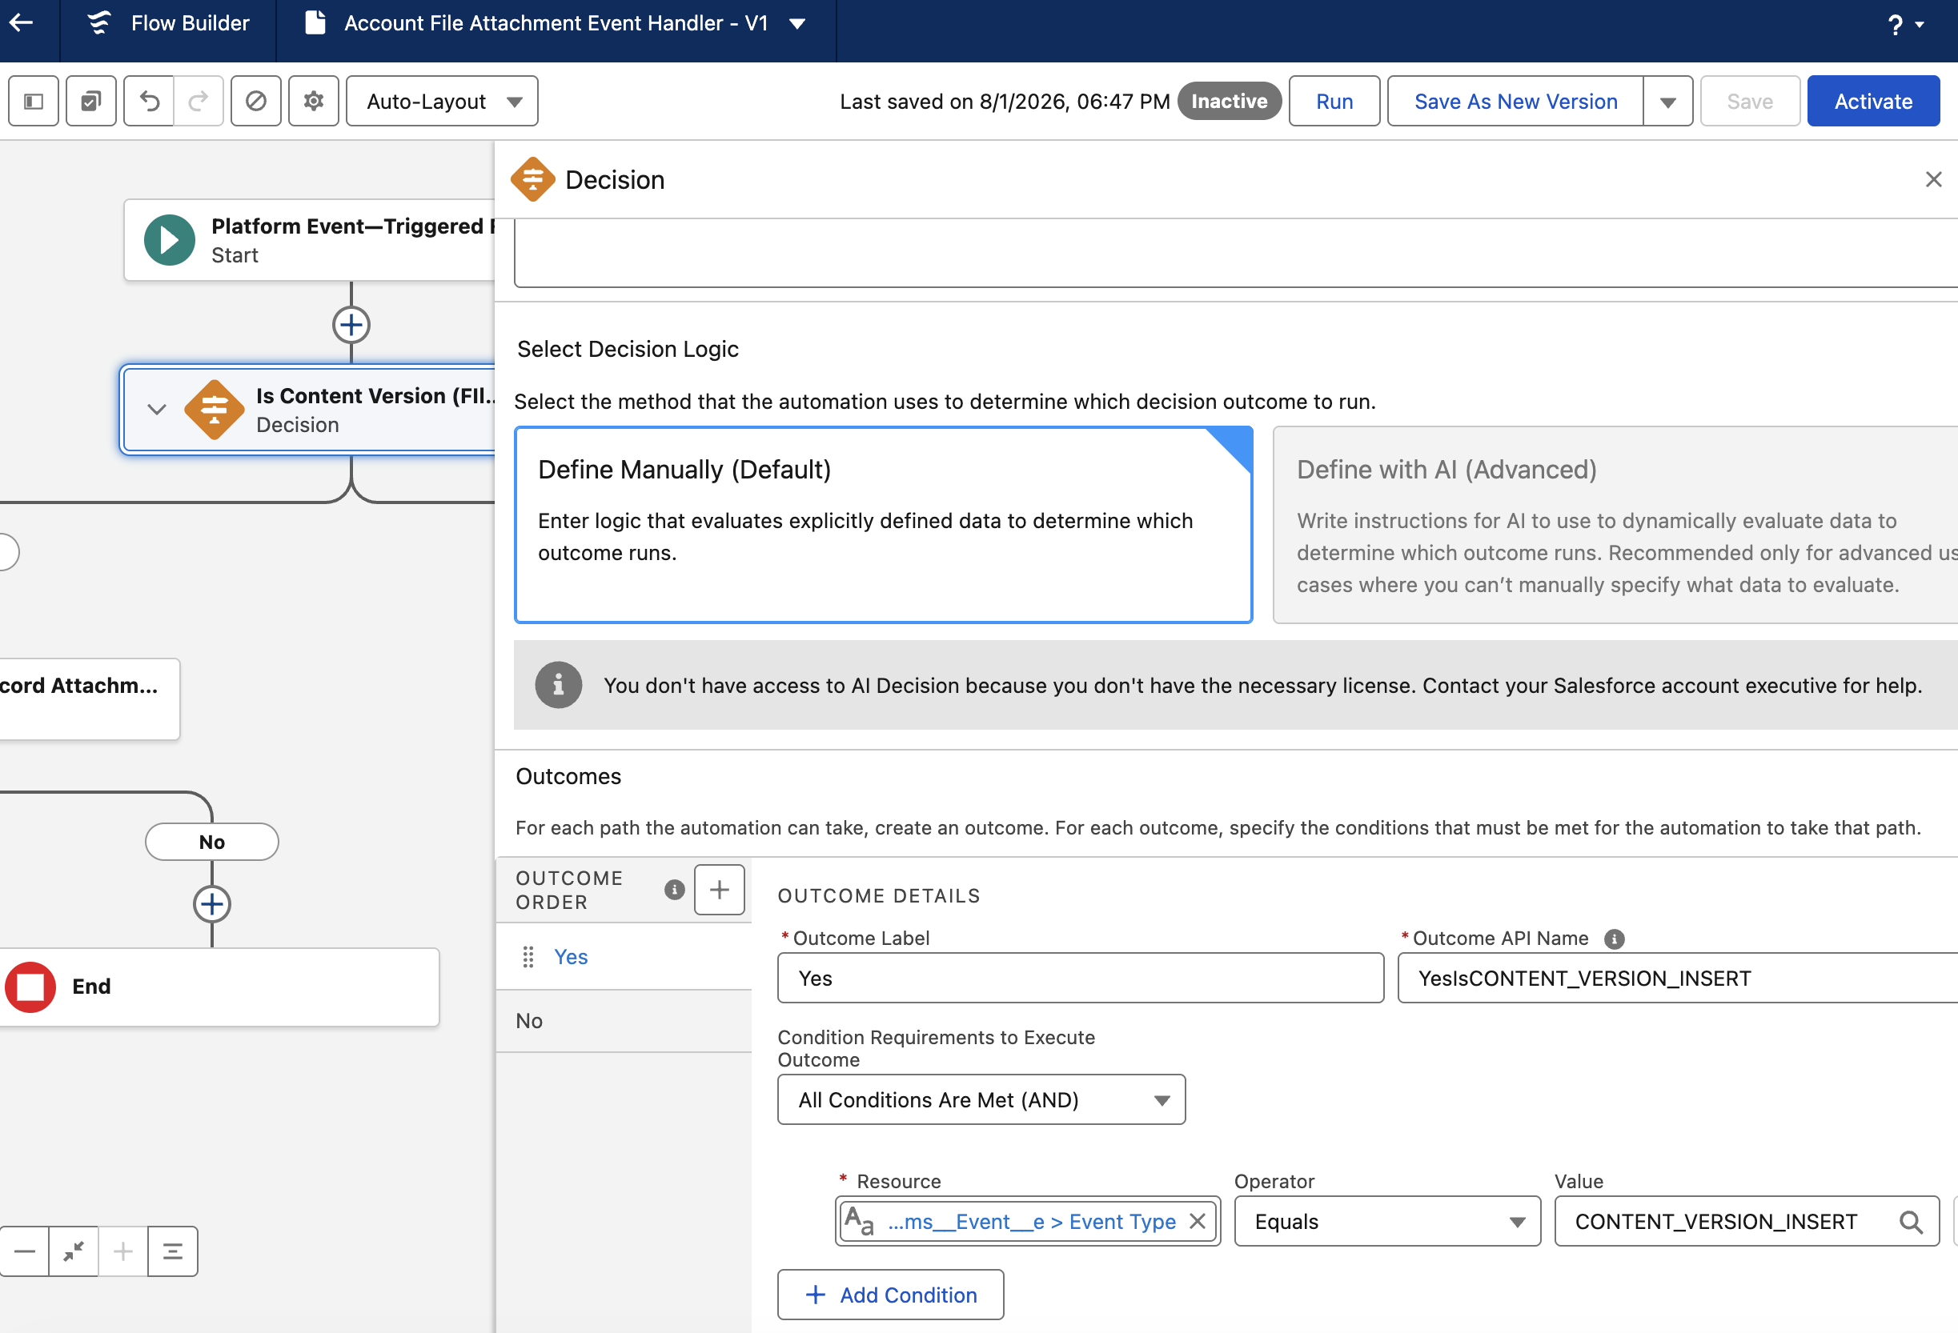Open the Equals operator dropdown
Image resolution: width=1958 pixels, height=1333 pixels.
[1386, 1221]
